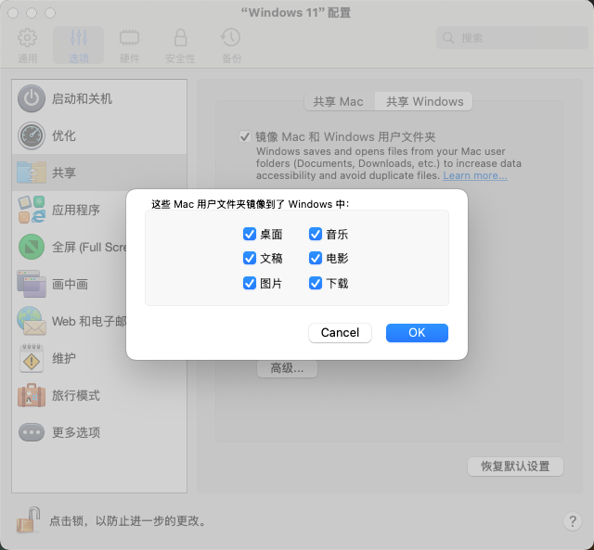Select the Web 和电子邮件 globe icon
This screenshot has width=594, height=550.
click(32, 321)
